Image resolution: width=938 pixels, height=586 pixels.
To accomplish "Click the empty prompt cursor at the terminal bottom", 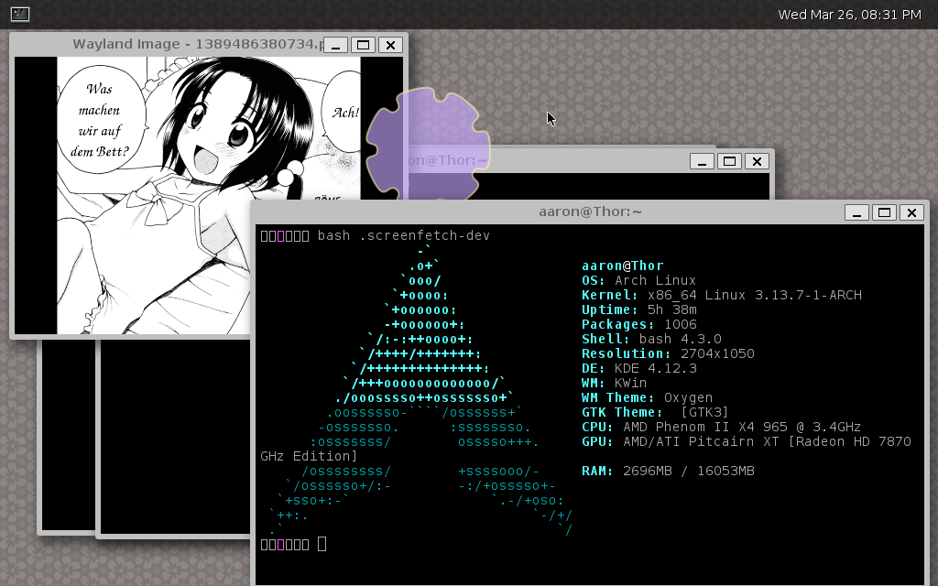I will [x=322, y=544].
